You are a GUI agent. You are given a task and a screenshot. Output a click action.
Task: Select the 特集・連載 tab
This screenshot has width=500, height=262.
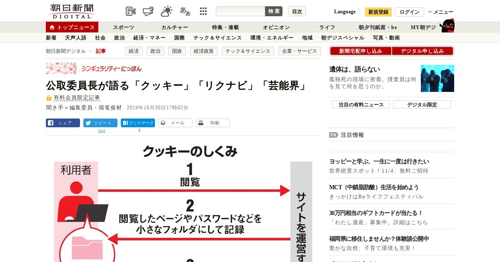225,27
